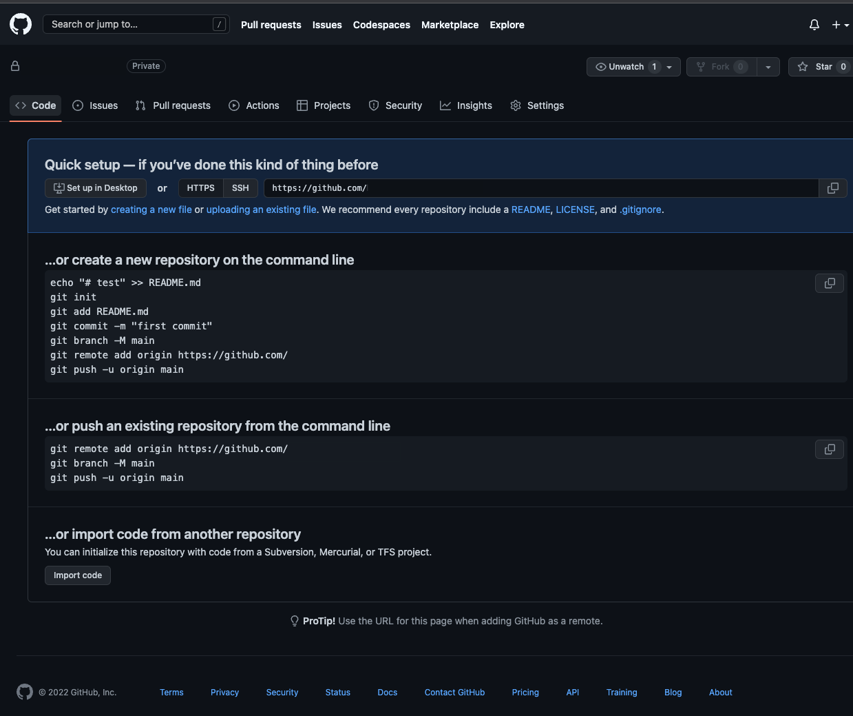This screenshot has width=853, height=716.
Task: Open Issues in the top navigation
Action: (327, 25)
